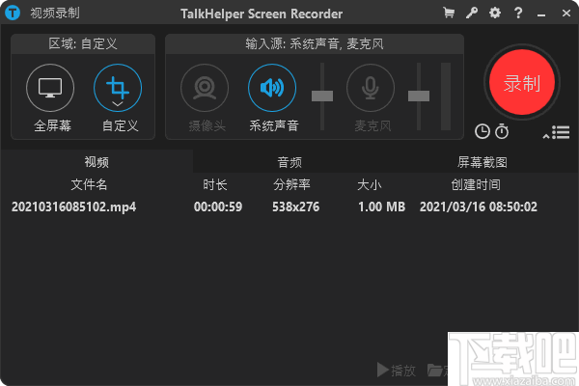
Task: Select full screen recording mode
Action: coord(50,88)
